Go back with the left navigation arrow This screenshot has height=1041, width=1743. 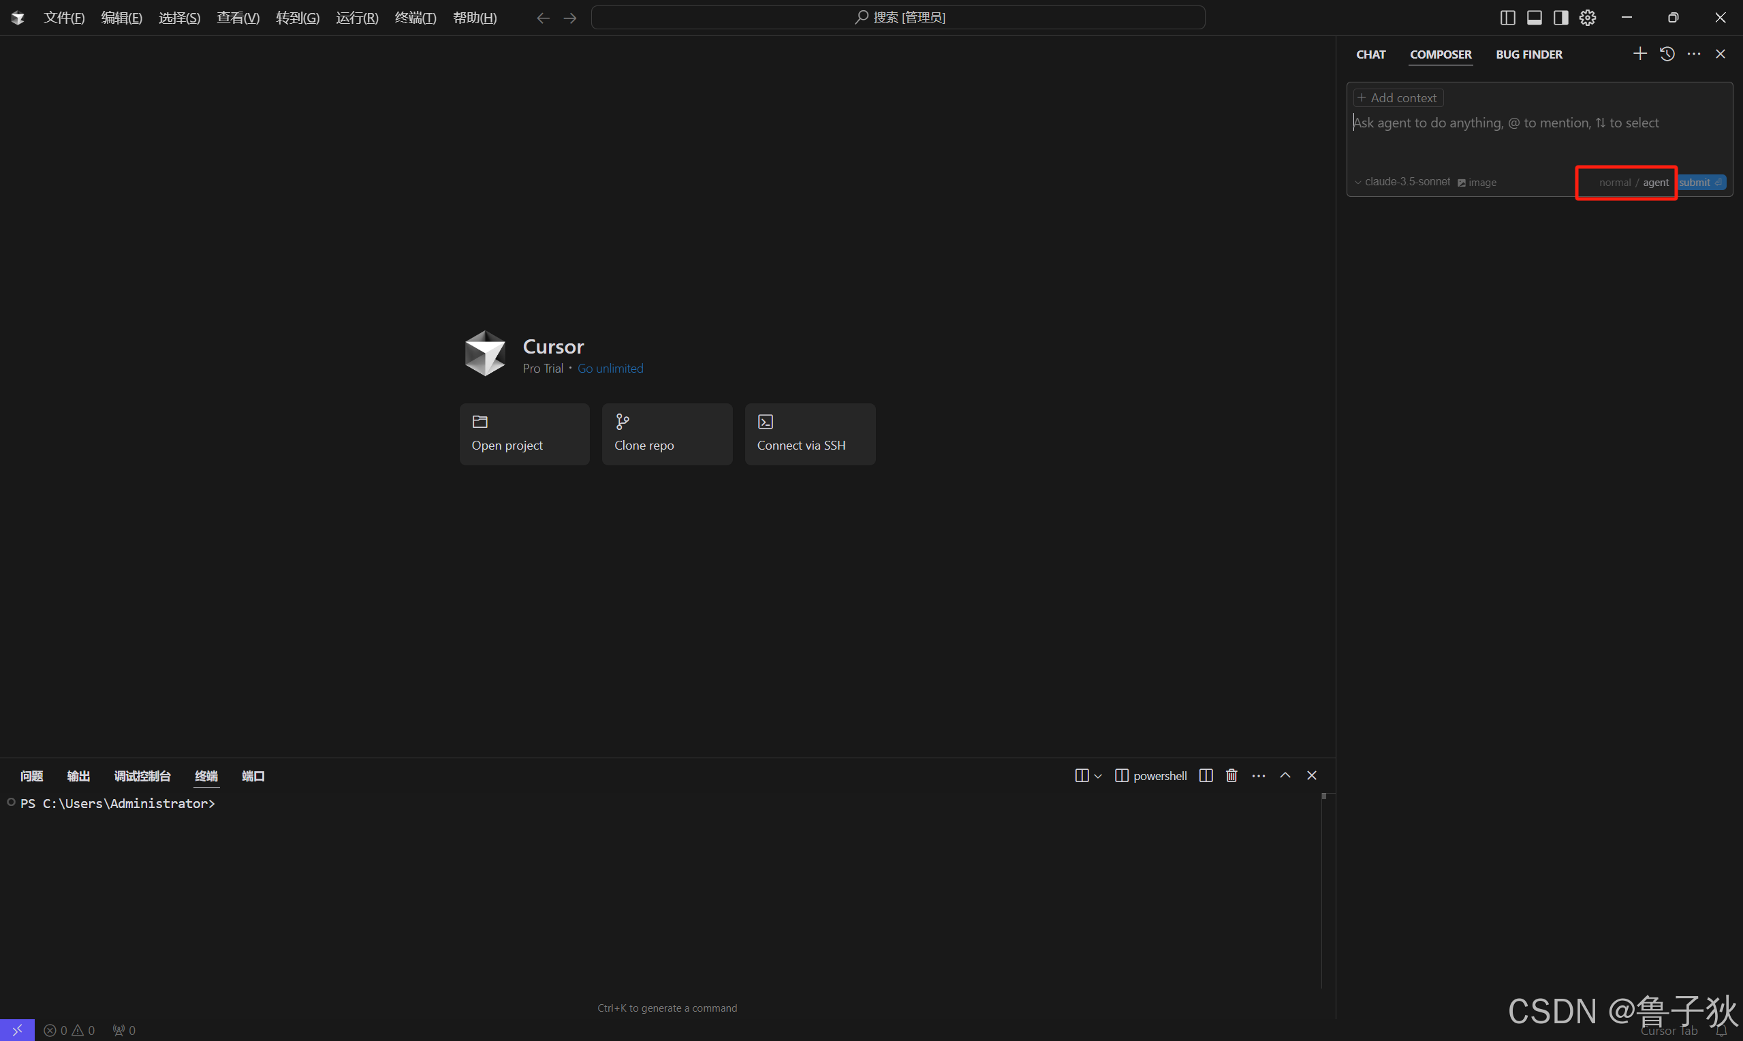pyautogui.click(x=543, y=18)
